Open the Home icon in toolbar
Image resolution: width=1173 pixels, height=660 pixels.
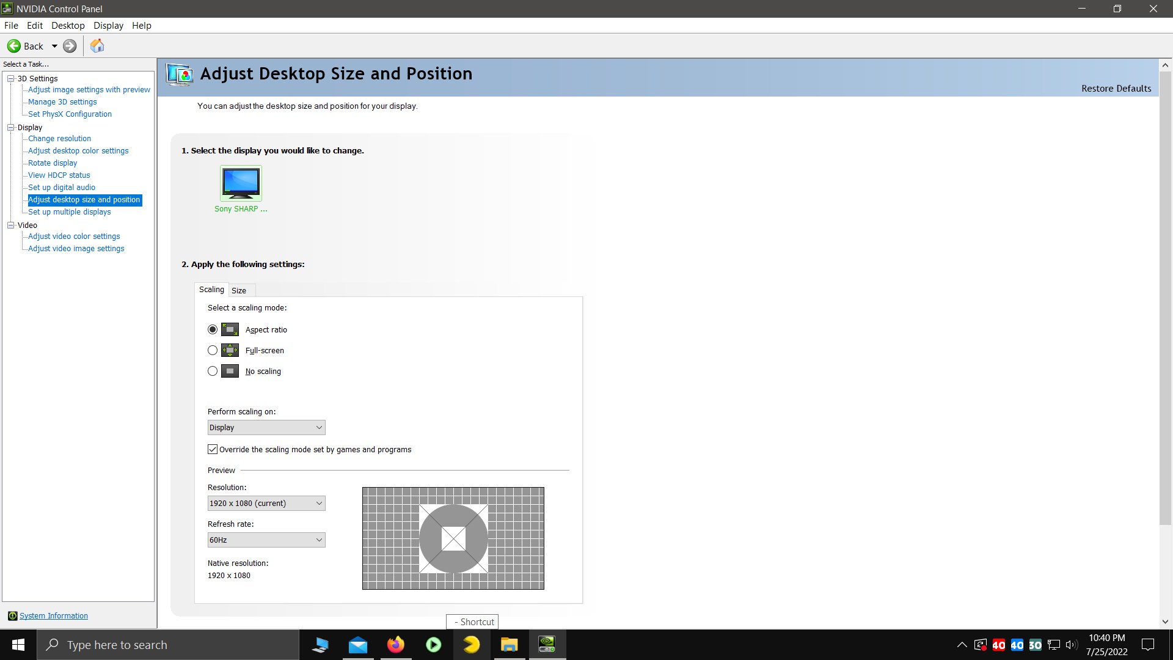(97, 46)
